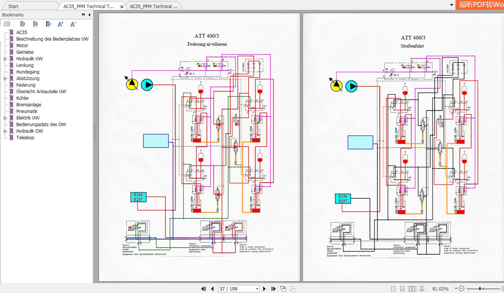Click the add bookmark icon
Viewport: 504px width, 293px height.
pyautogui.click(x=35, y=24)
